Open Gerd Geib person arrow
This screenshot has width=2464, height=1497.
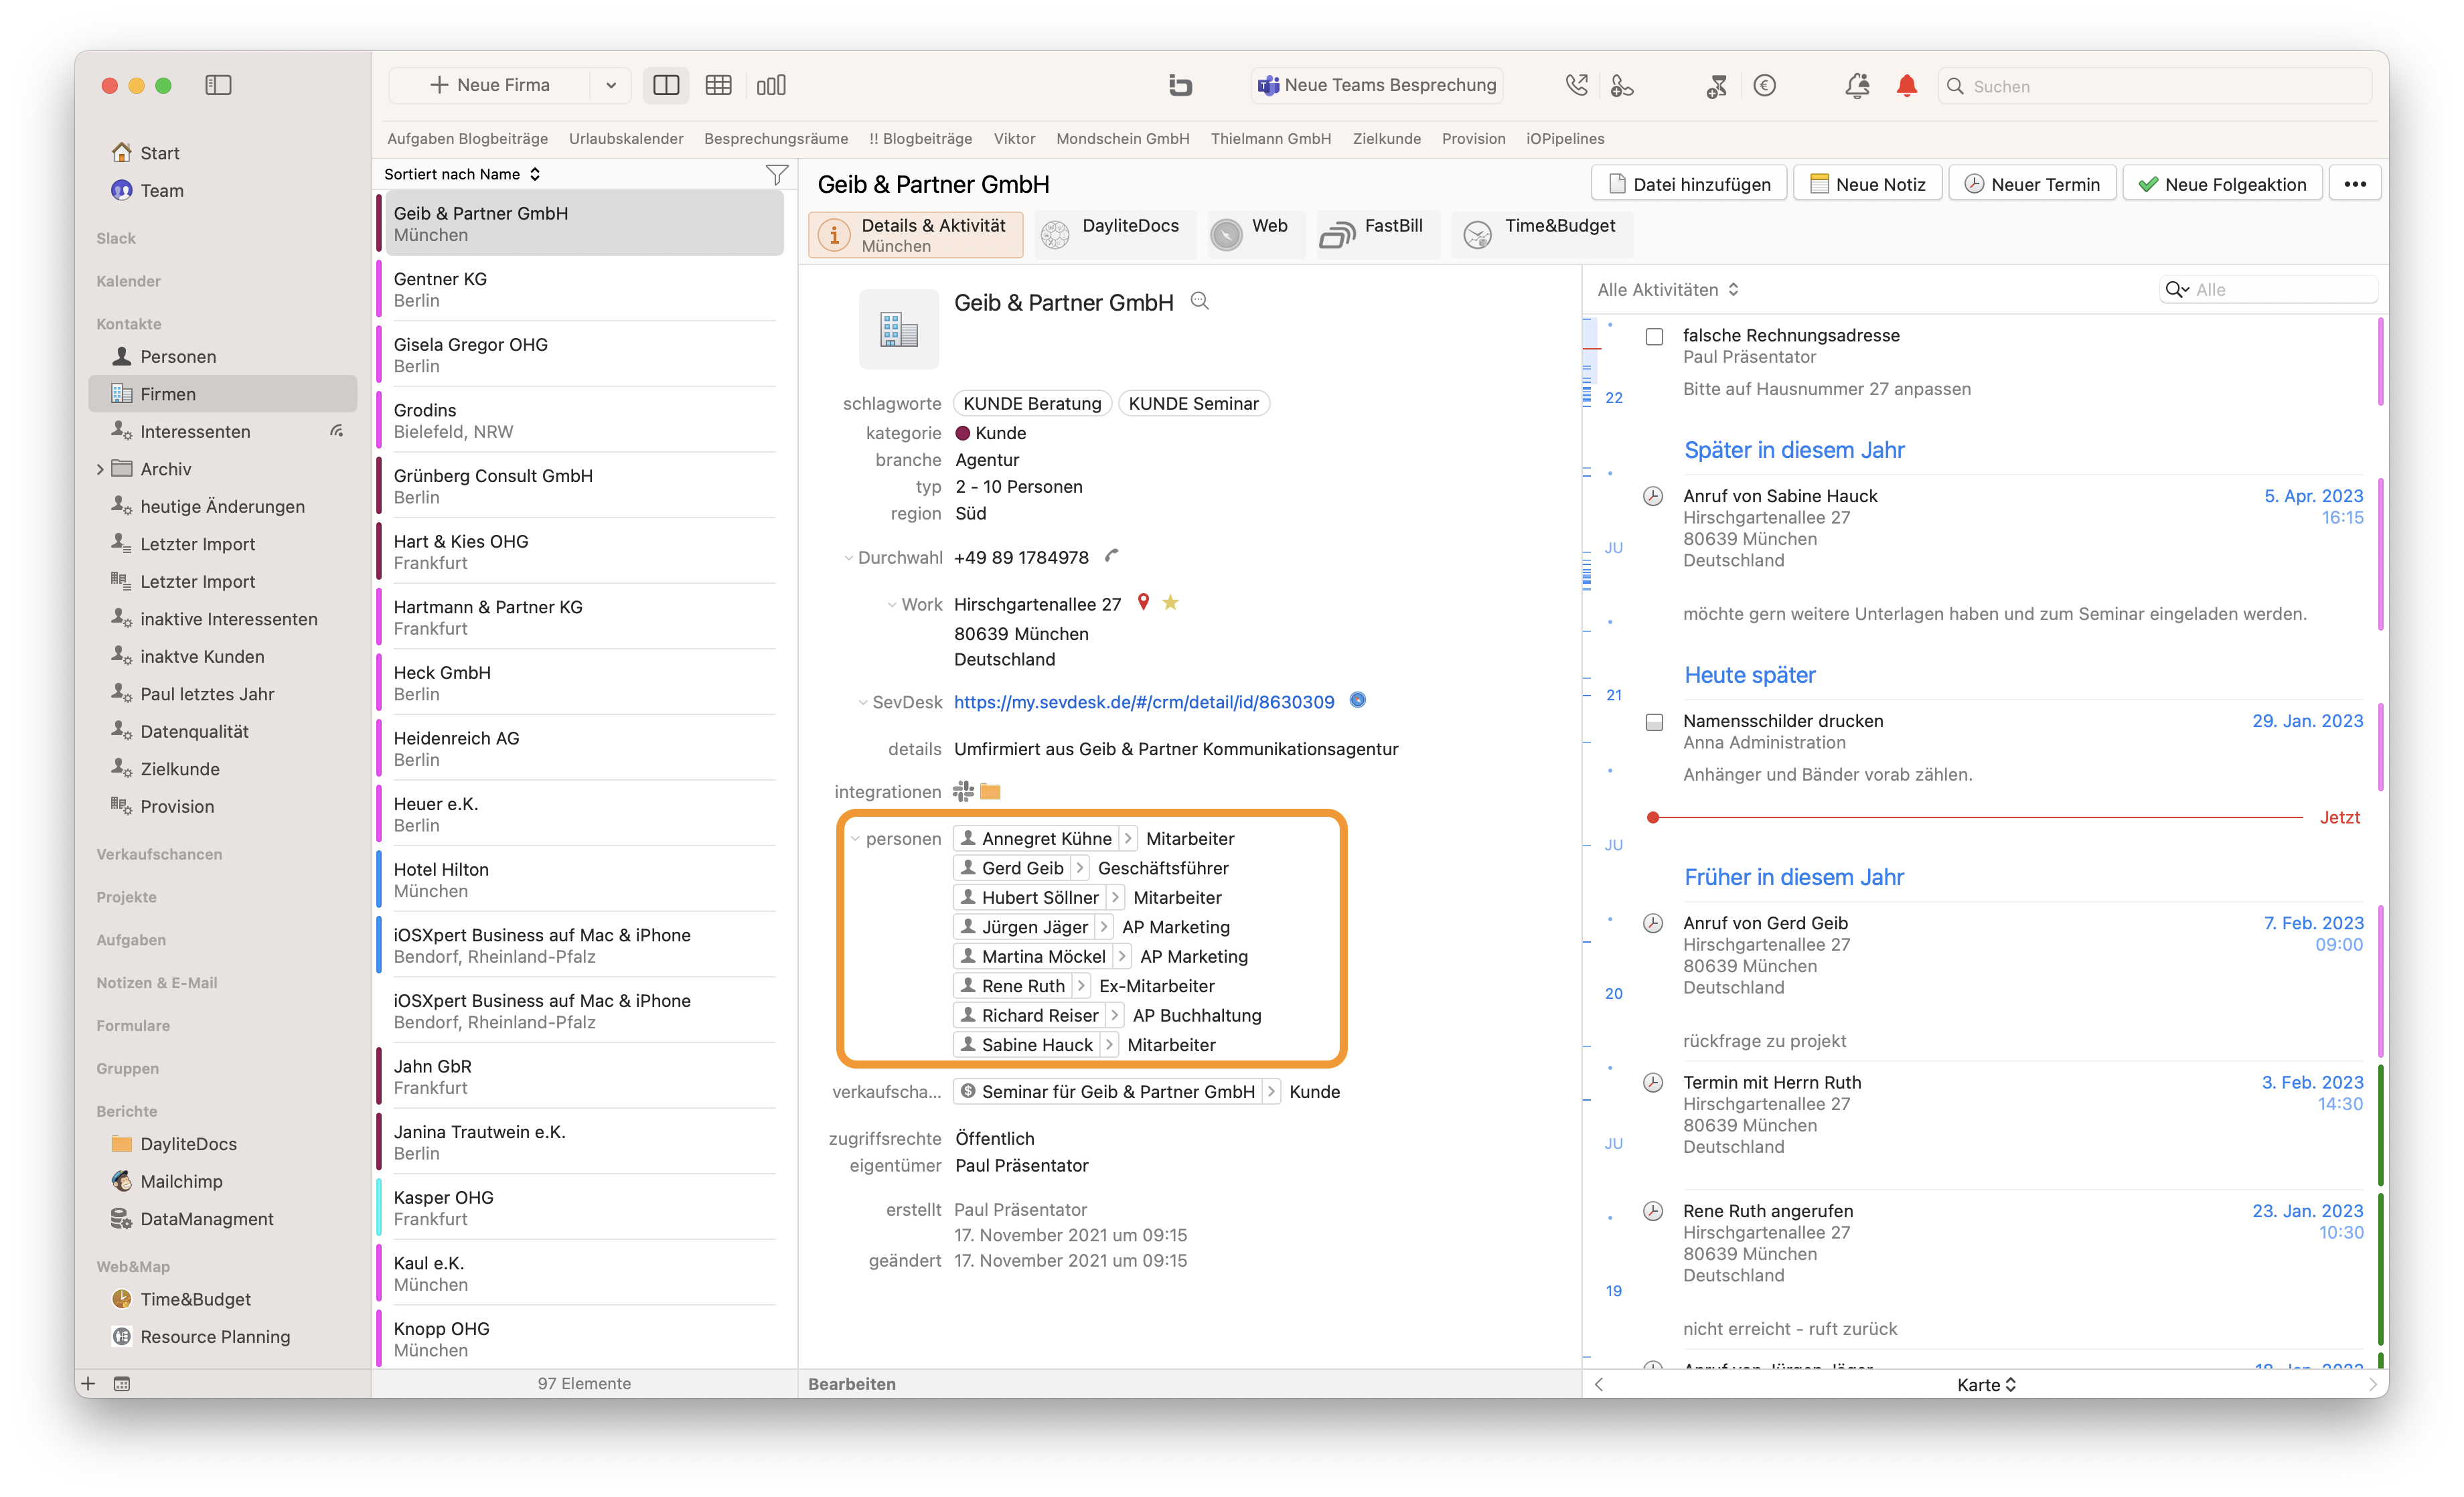(1079, 867)
